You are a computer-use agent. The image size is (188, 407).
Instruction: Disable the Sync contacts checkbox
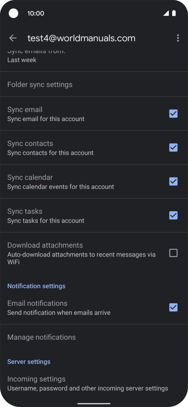click(x=174, y=147)
